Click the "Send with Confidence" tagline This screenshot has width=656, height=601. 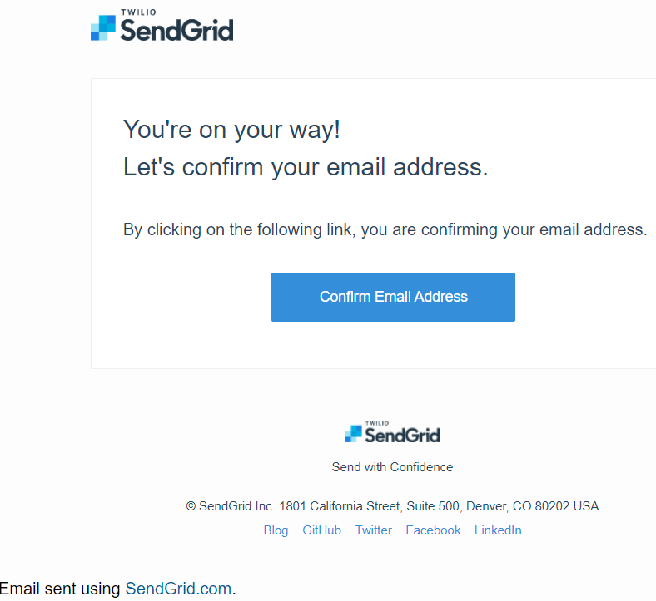coord(392,467)
